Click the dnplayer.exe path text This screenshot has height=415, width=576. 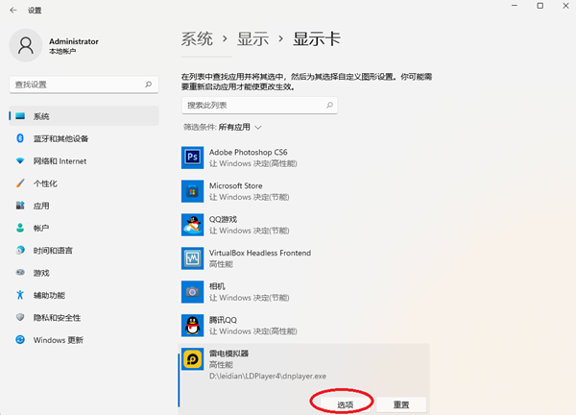268,376
